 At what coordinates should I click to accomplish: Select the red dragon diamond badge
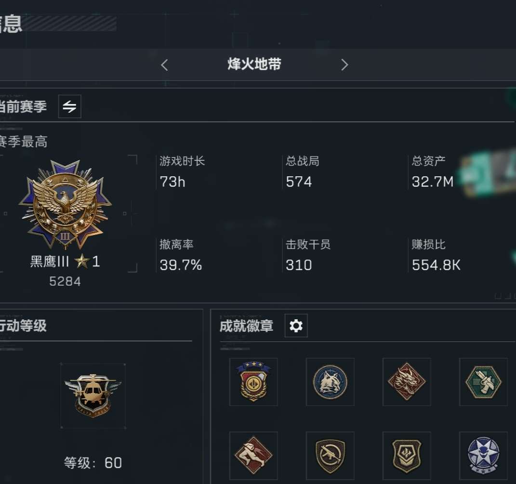pos(407,382)
